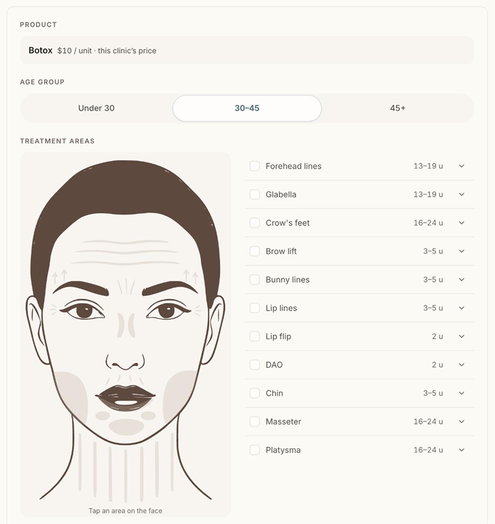Tick the Lip lines checkbox
The width and height of the screenshot is (495, 524).
(255, 308)
